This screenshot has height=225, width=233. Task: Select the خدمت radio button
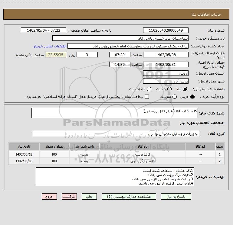[169, 89]
